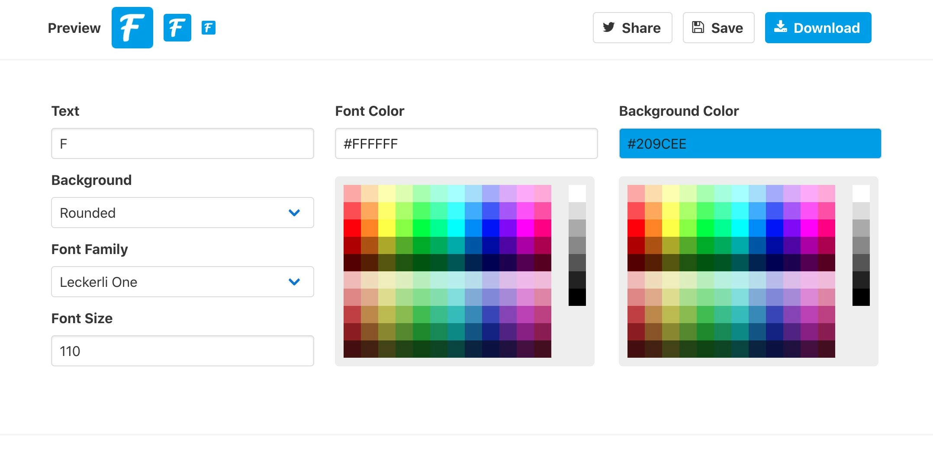The height and width of the screenshot is (464, 933).
Task: Select the smallest F favicon preview
Action: point(208,27)
